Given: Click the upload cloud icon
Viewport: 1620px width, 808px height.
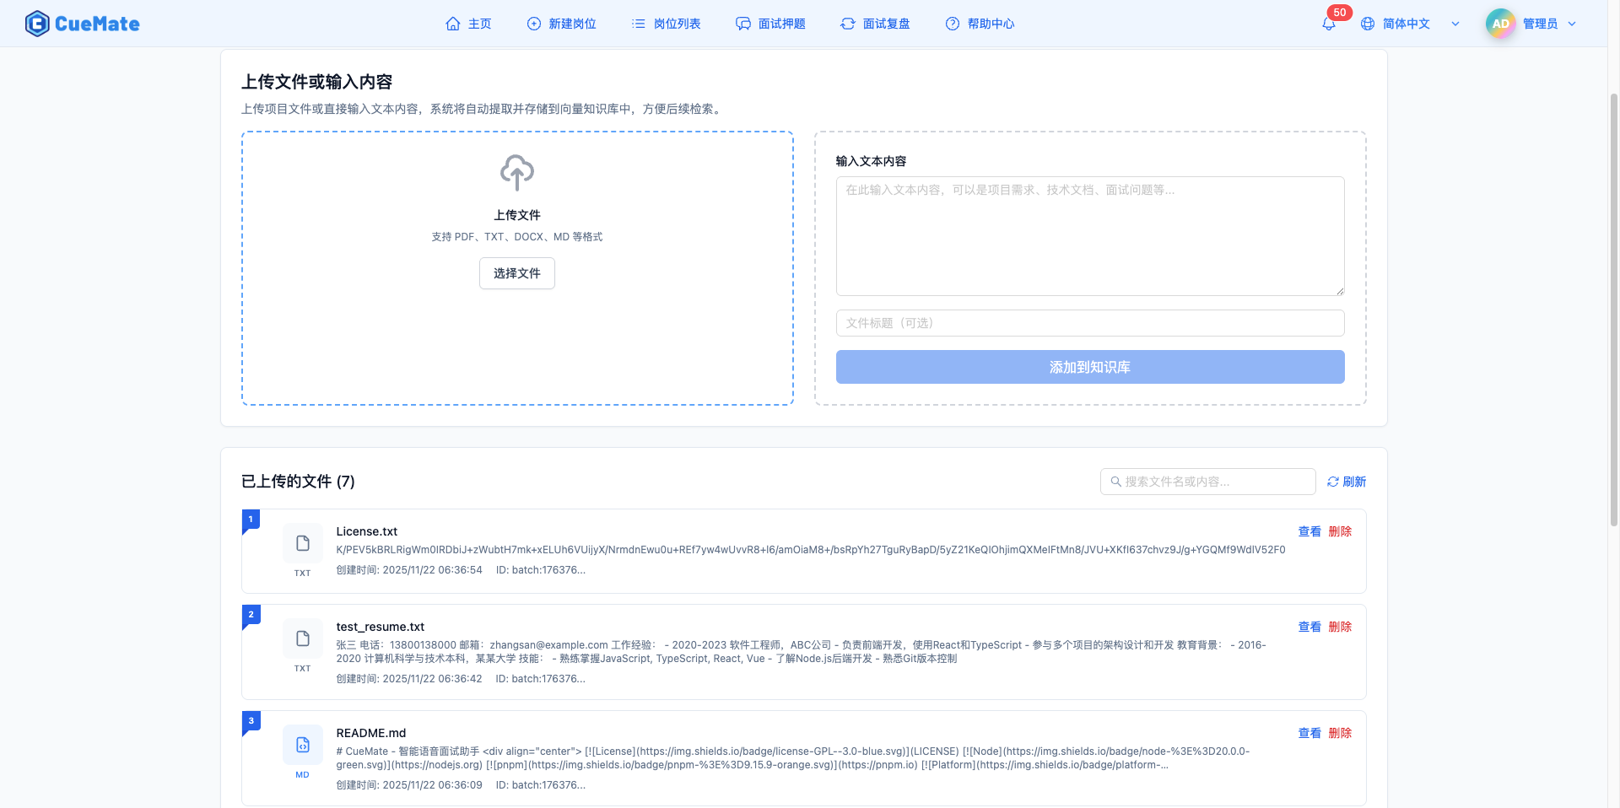Looking at the screenshot, I should [516, 172].
